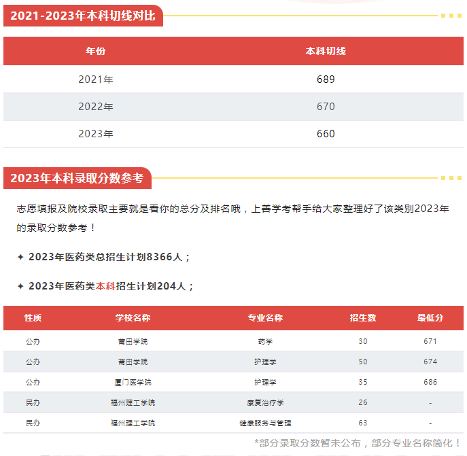Select 护理学 in the 厦门医学院 row

[x=265, y=382]
